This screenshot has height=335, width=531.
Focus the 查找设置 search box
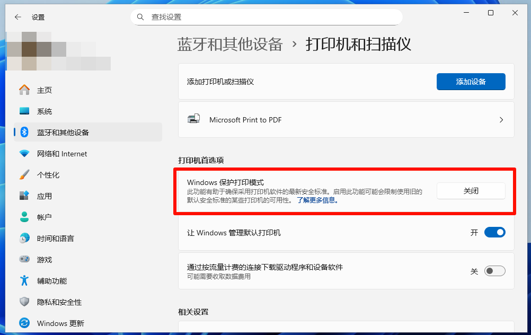[267, 17]
